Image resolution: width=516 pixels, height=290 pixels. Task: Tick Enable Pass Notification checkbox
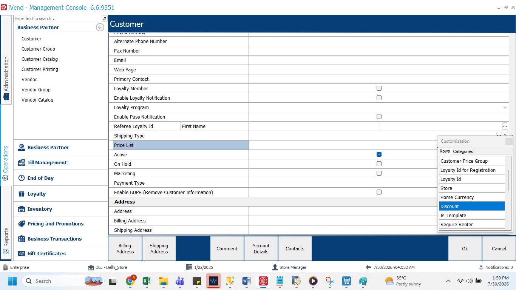[x=379, y=117]
